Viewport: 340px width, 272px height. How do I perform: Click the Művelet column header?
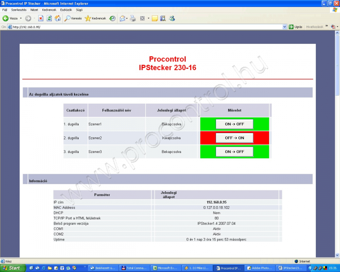pos(235,110)
